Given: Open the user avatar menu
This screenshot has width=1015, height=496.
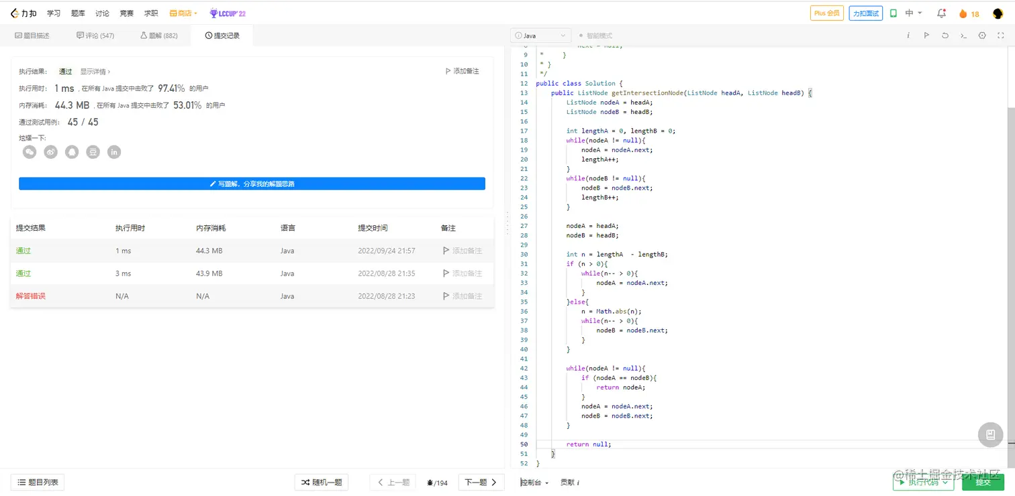Looking at the screenshot, I should pyautogui.click(x=997, y=13).
